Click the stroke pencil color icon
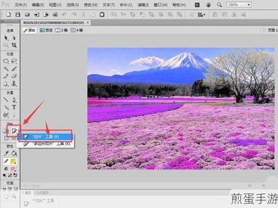Viewport: 278px width, 208px height. [x=6, y=161]
